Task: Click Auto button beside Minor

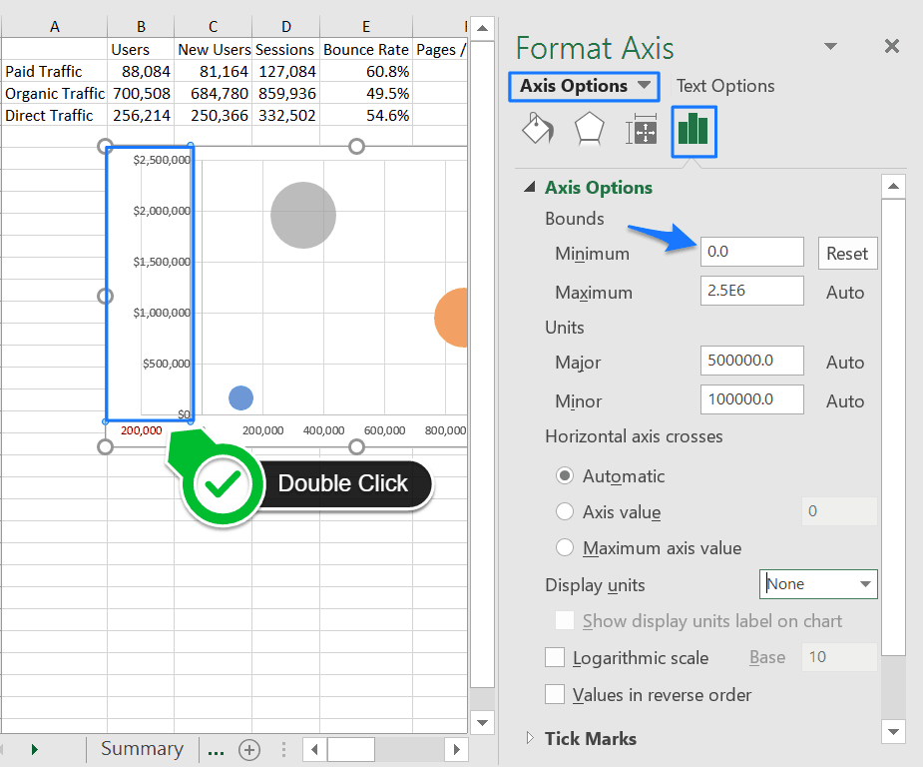Action: [845, 401]
